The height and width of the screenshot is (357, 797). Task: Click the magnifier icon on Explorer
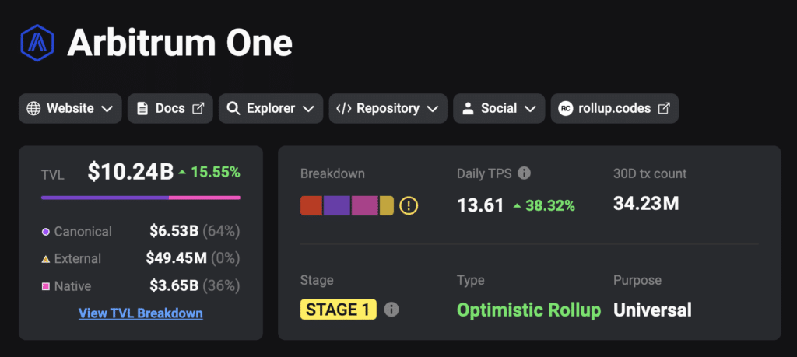[233, 108]
